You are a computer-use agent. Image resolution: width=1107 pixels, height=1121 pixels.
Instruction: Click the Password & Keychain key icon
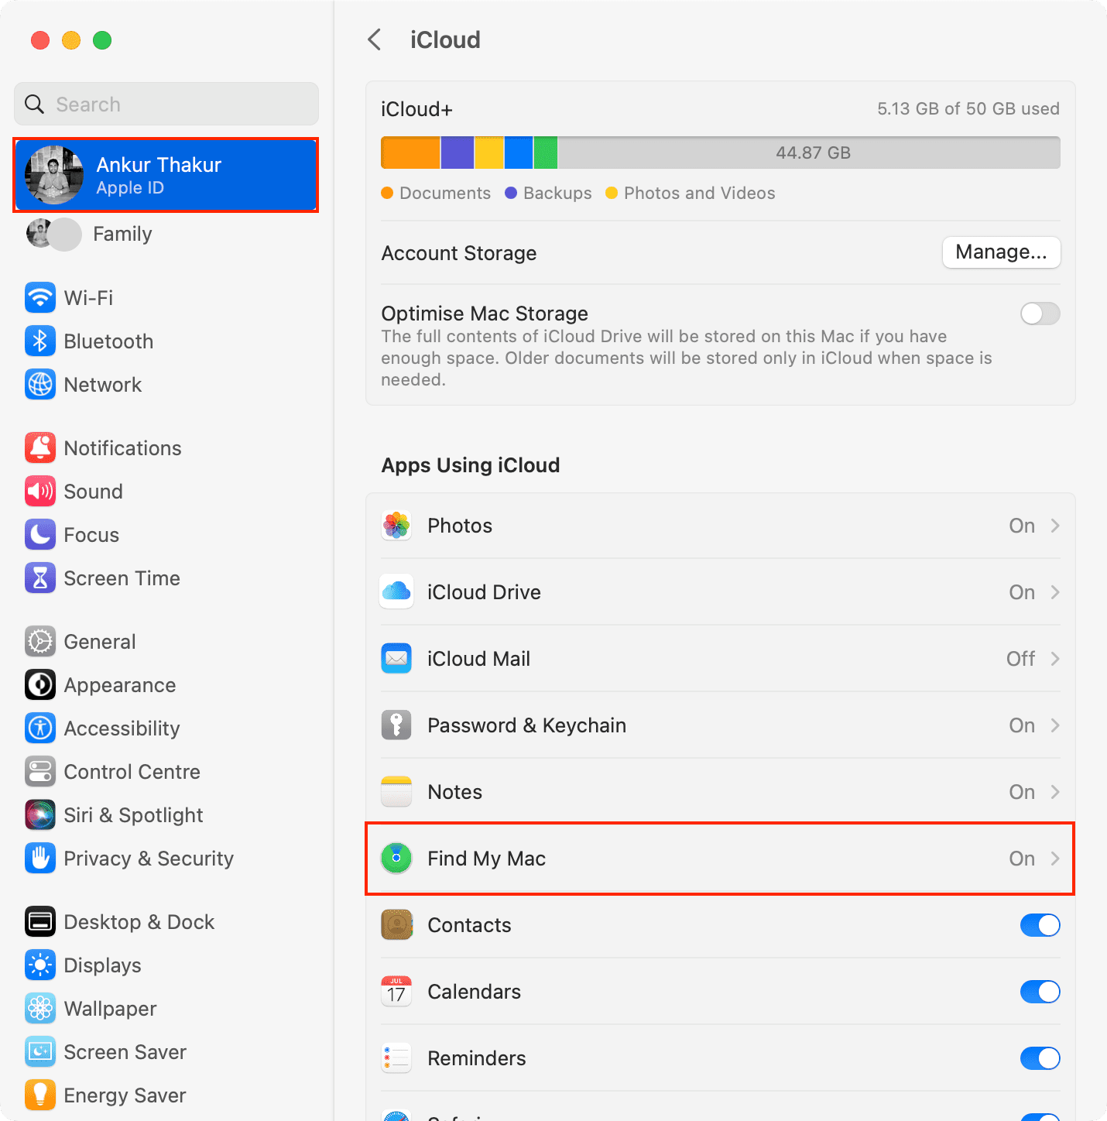(396, 725)
